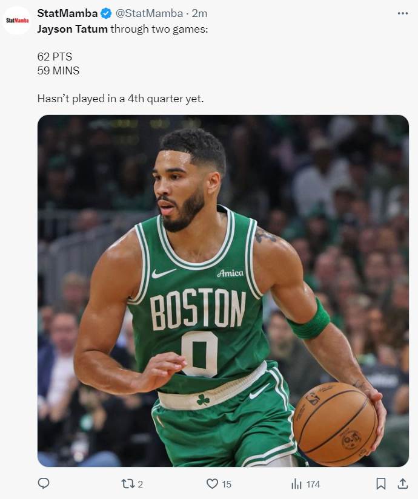
Task: Click the retweet count of 2
Action: point(141,484)
